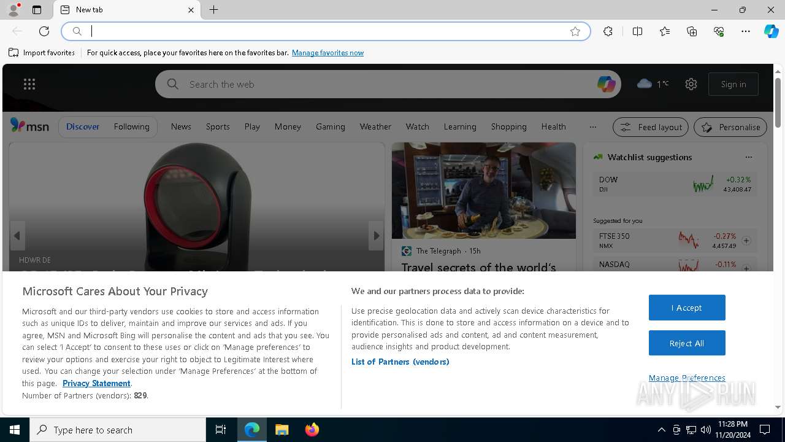Launch Firefox from the taskbar
785x442 pixels.
coord(312,430)
